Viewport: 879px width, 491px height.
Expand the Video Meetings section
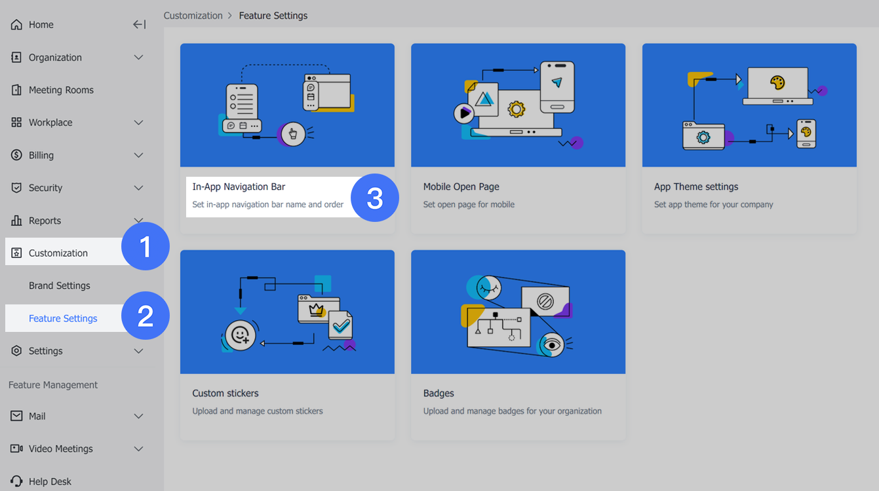[138, 449]
